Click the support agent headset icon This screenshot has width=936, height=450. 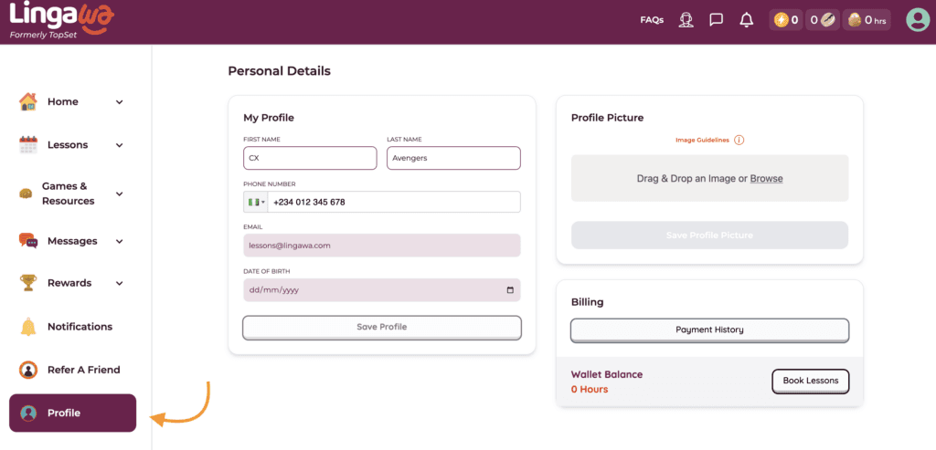[686, 19]
